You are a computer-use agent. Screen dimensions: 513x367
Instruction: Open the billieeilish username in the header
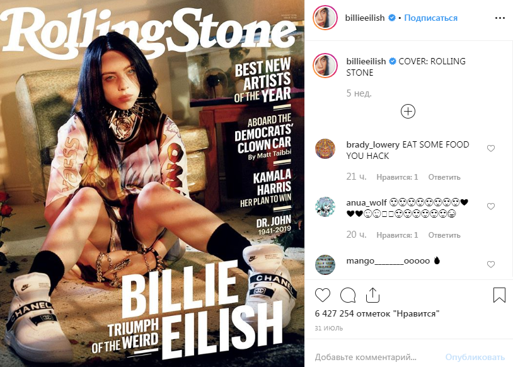point(365,18)
